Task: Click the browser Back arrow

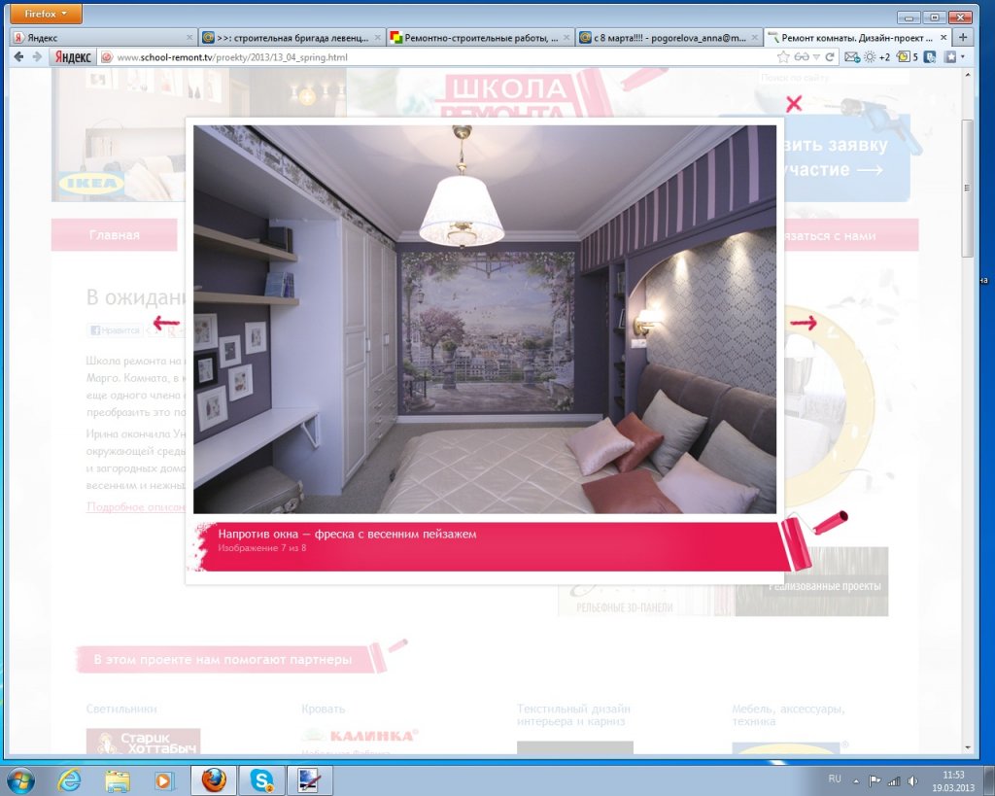Action: pos(18,57)
